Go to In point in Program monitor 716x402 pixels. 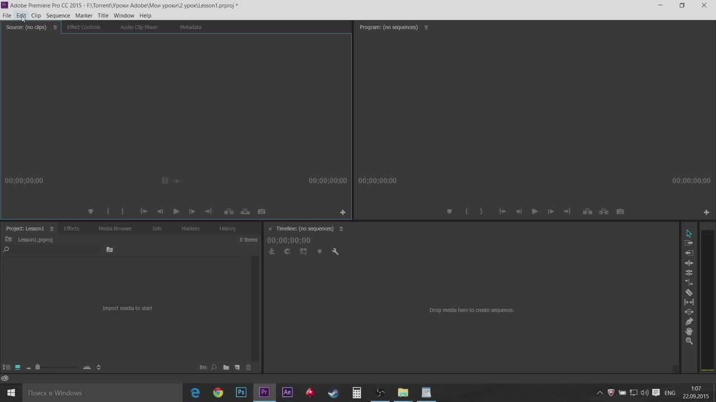[x=502, y=212]
